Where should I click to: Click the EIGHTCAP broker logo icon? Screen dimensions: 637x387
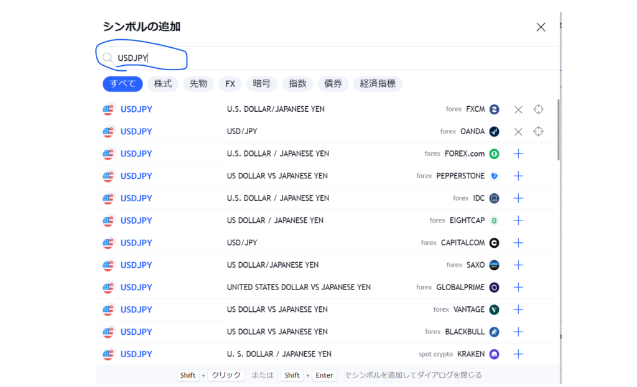[x=495, y=221]
